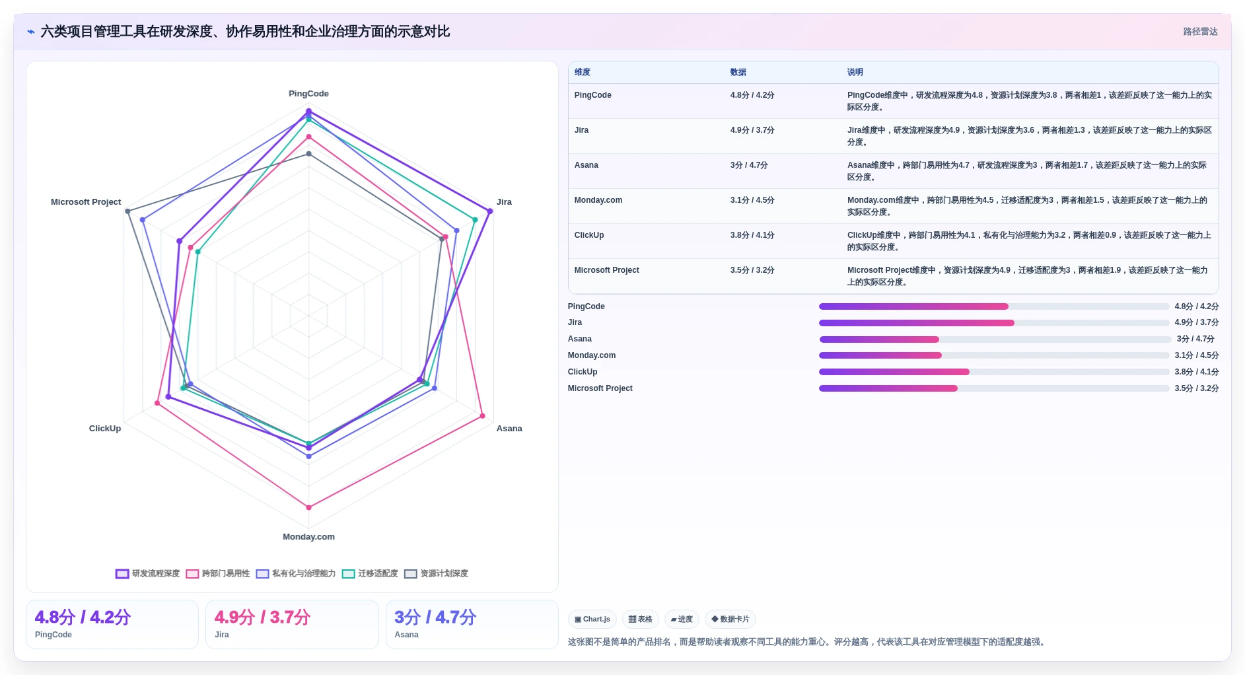Select the 说明 column header
Image resolution: width=1245 pixels, height=675 pixels.
[855, 72]
